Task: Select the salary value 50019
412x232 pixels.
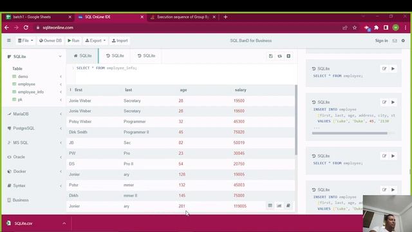Action: pyautogui.click(x=239, y=142)
